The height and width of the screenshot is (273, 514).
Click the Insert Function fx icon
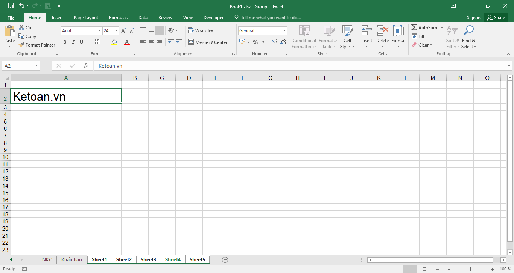tap(86, 66)
